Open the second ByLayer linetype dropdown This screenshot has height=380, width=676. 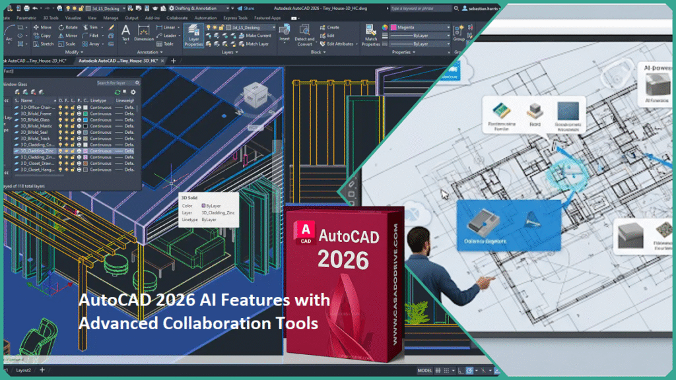(421, 44)
